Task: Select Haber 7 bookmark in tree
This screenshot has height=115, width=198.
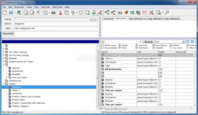Action: [x=16, y=90]
